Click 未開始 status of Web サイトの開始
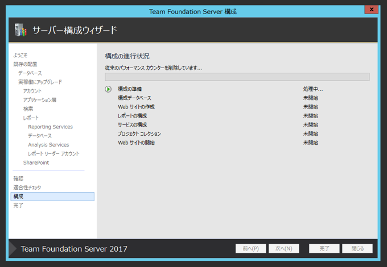The image size is (387, 267). tap(311, 143)
